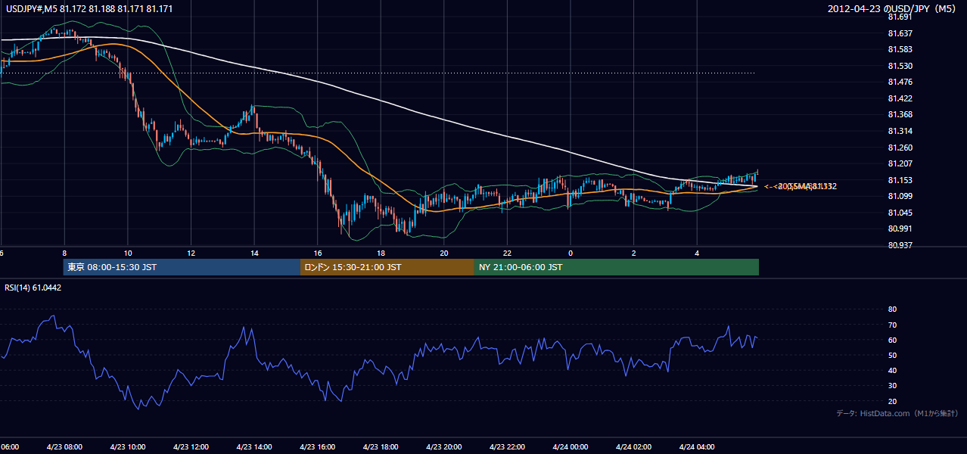Select the 東京 08:00-15:30 JST session bar
967x454 pixels.
pyautogui.click(x=182, y=267)
